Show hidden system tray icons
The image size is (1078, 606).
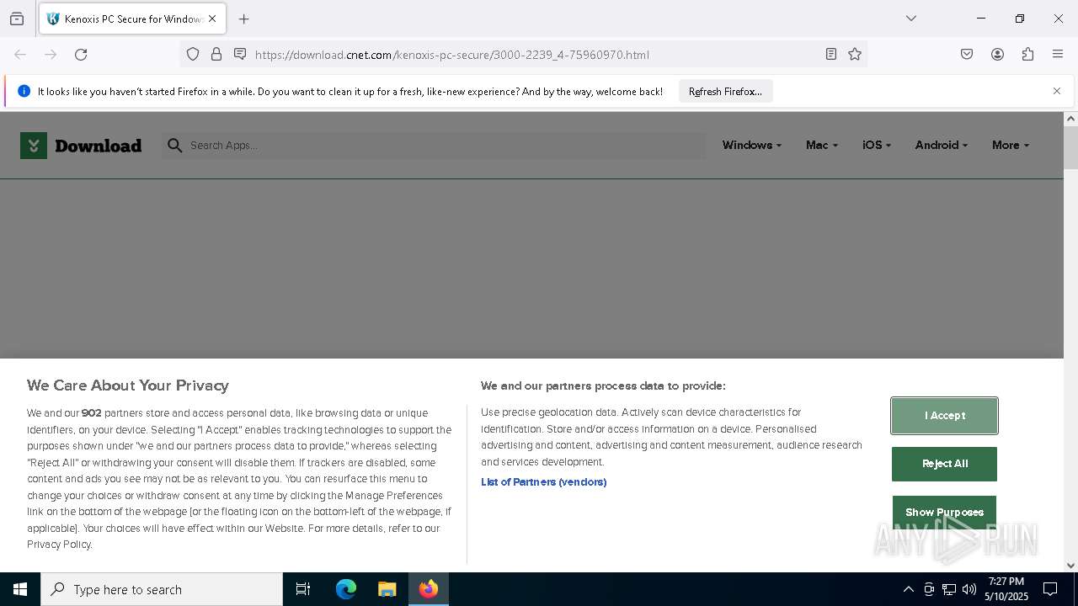[x=908, y=589]
